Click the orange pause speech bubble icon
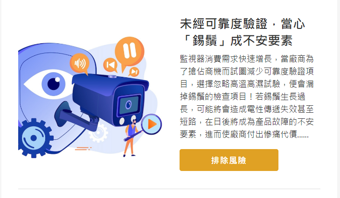The image size is (340, 198). coord(129,53)
